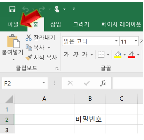The height and width of the screenshot is (140, 144).
Task: Expand the 붙여넣기 options arrow
Action: pos(13,60)
